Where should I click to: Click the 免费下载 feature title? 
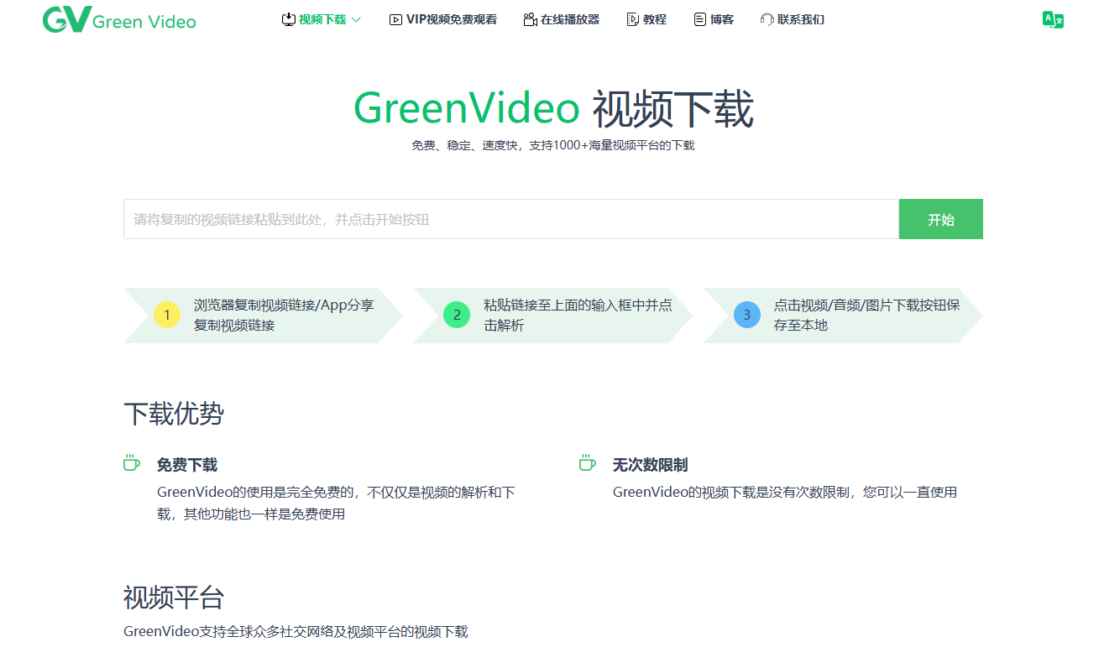pos(187,464)
